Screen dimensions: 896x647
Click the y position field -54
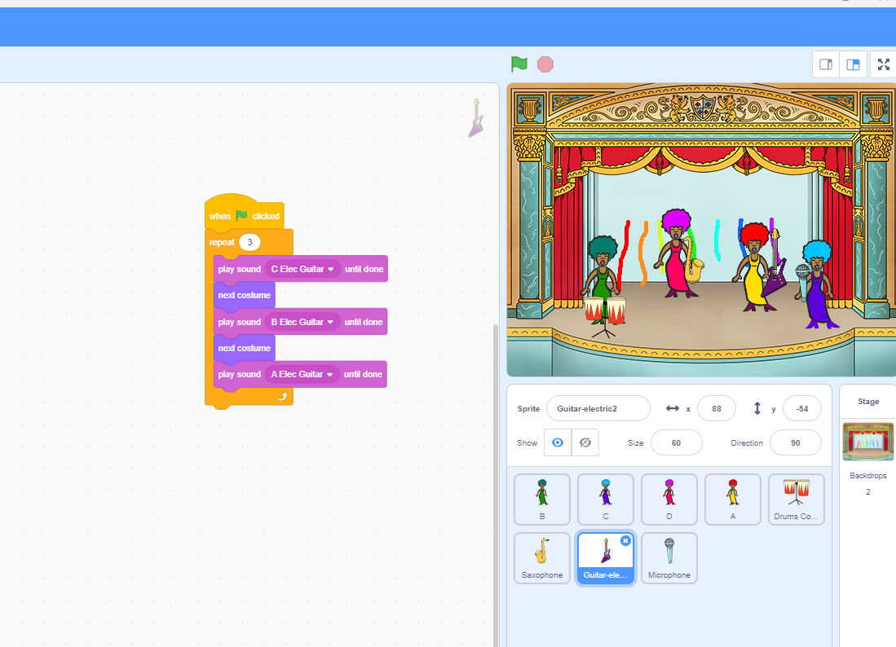[x=801, y=409]
